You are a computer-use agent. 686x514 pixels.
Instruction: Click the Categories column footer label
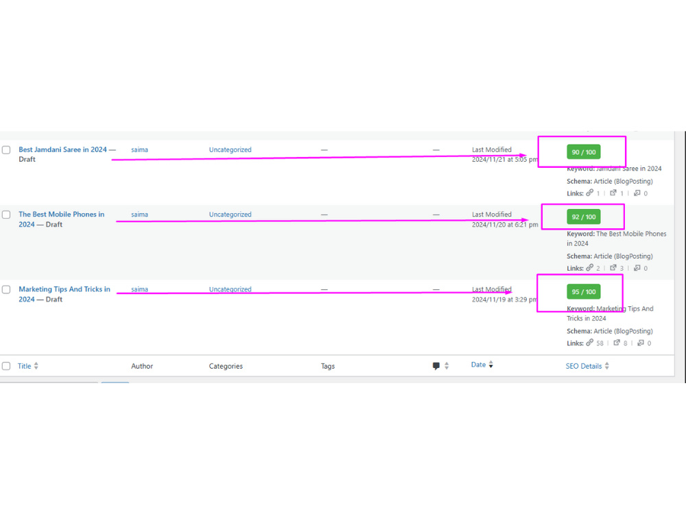point(226,366)
